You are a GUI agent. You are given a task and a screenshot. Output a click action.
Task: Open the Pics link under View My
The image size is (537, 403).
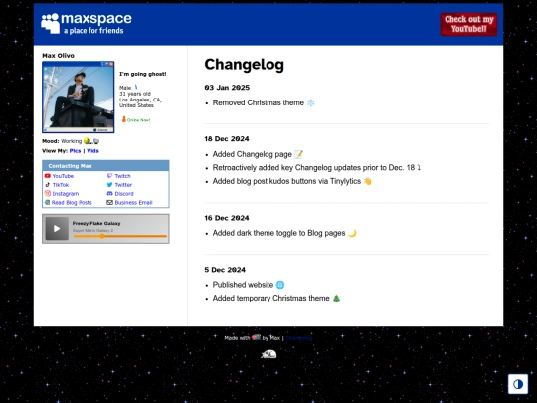[x=75, y=151]
